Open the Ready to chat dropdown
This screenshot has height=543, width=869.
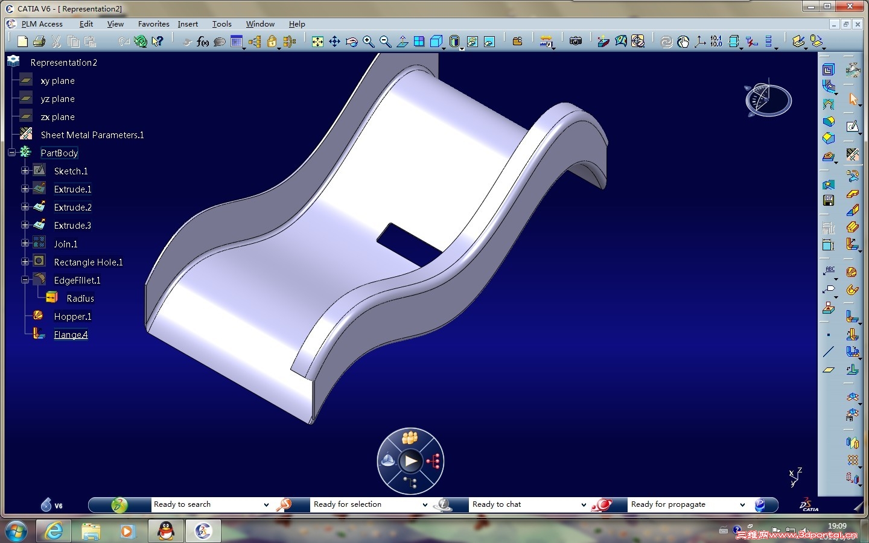click(584, 504)
